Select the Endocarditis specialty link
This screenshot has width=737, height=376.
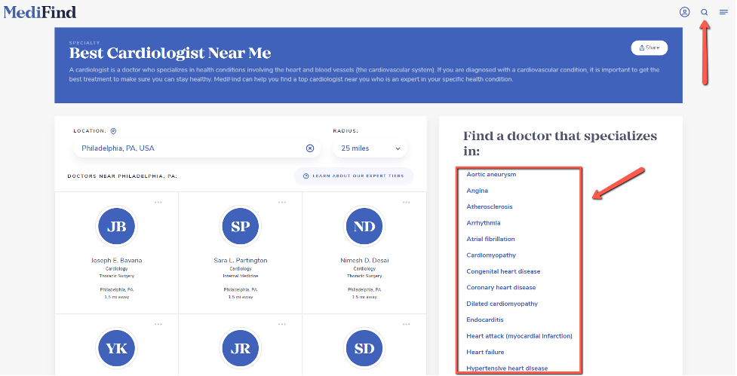(485, 319)
